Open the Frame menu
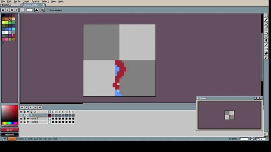 point(35,1)
